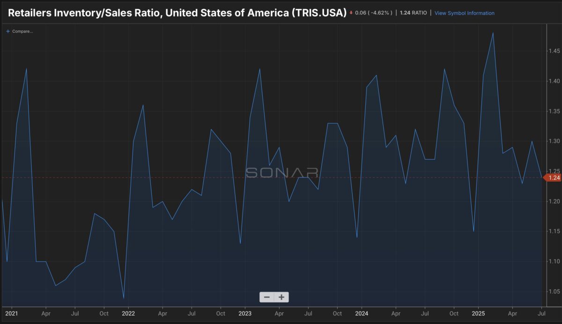Image resolution: width=562 pixels, height=324 pixels.
Task: Click the peak data point in early 2025
Action: [x=493, y=33]
